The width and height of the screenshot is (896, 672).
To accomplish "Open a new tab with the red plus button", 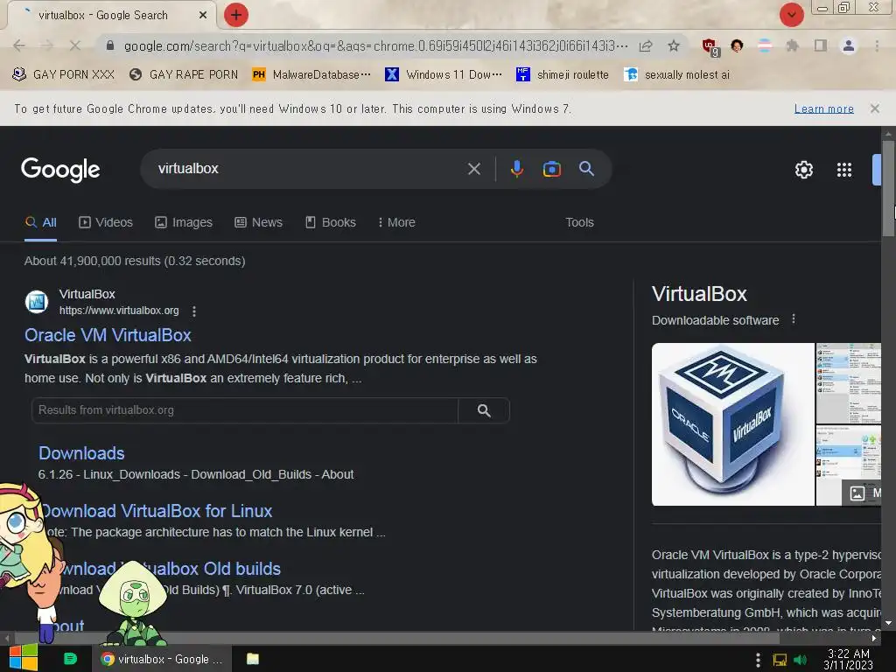I will (236, 15).
